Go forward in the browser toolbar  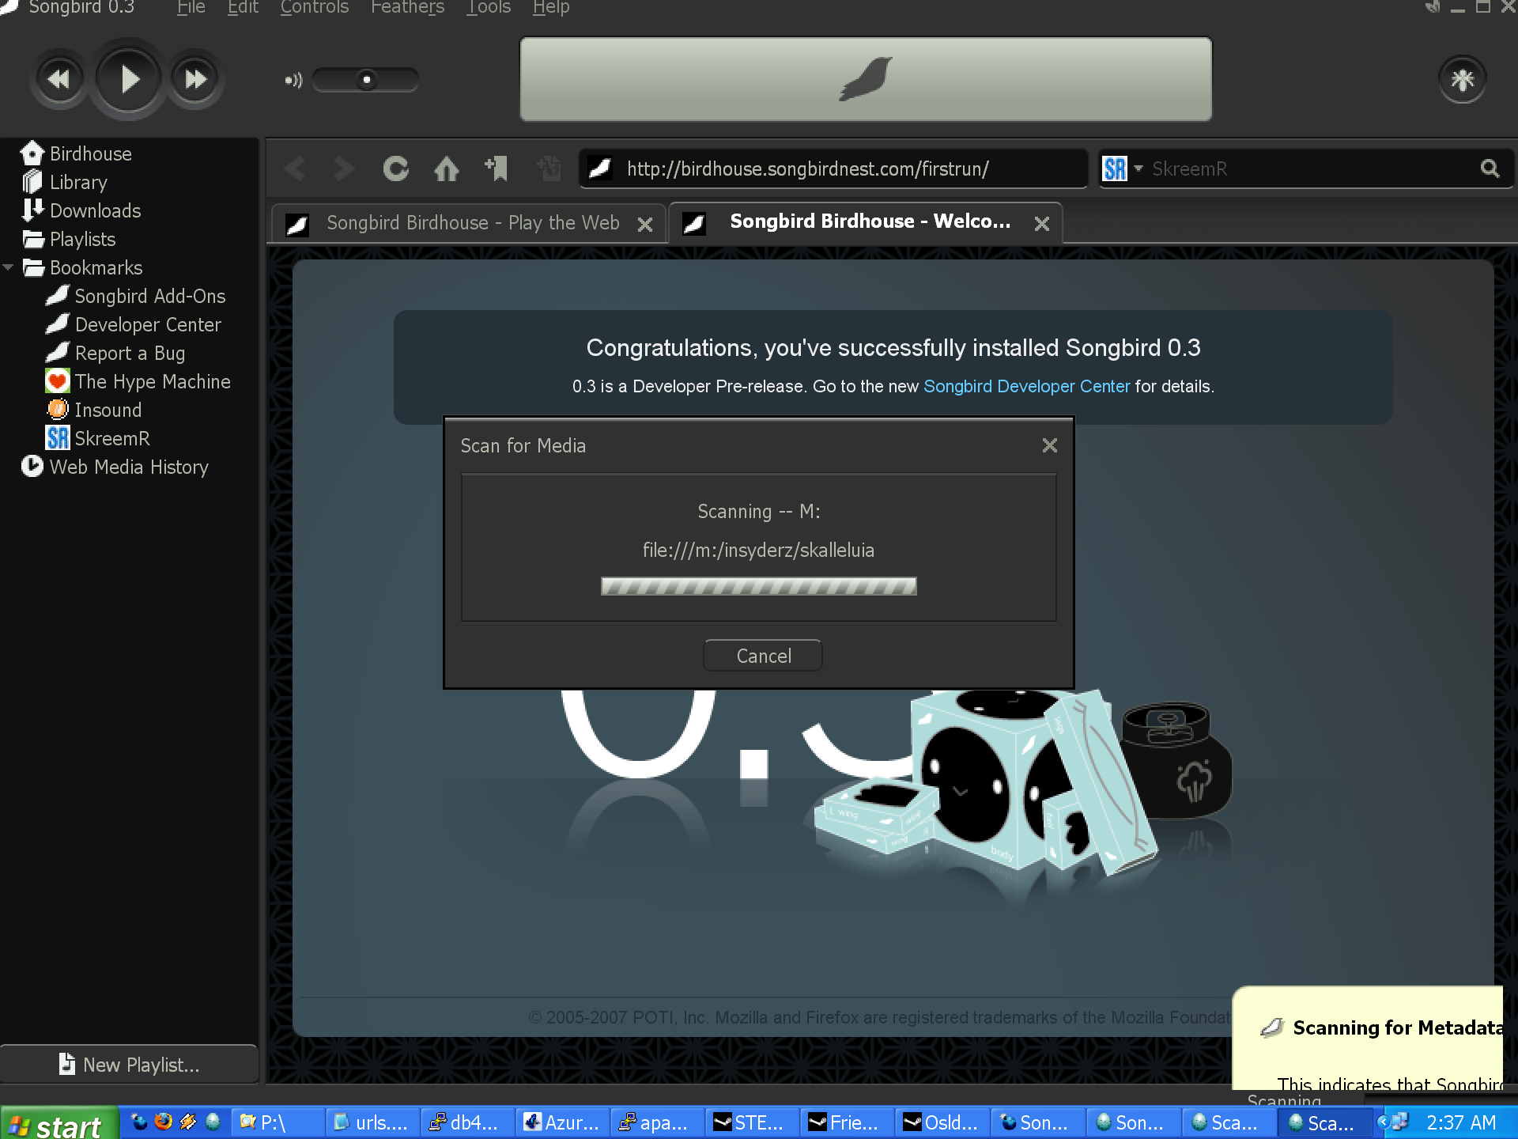point(344,168)
